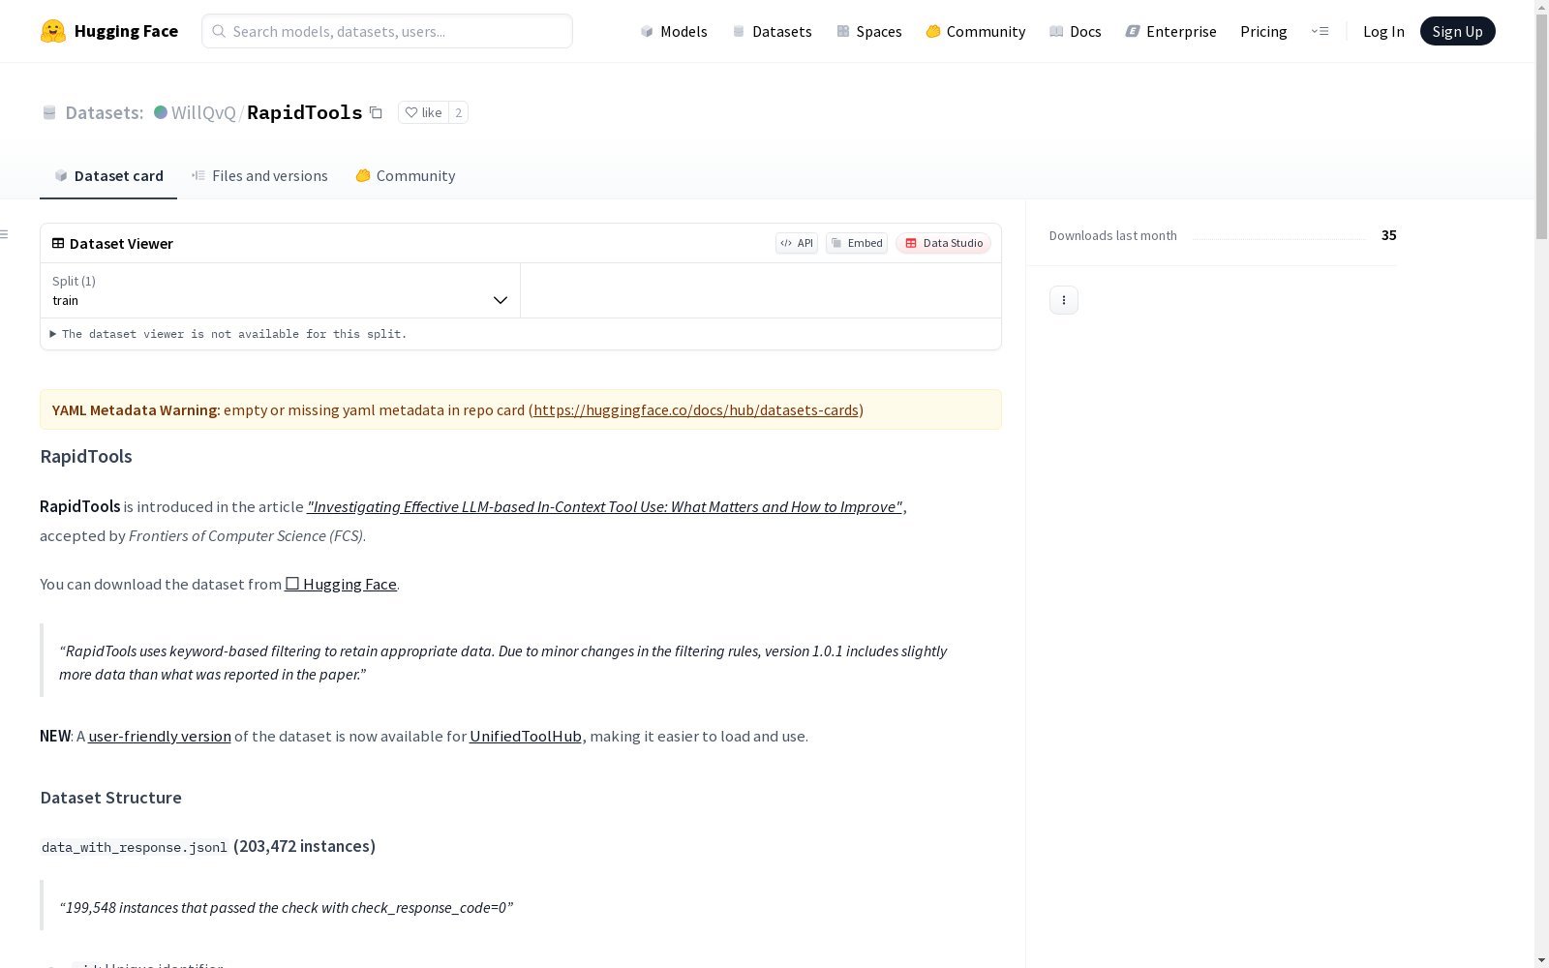The height and width of the screenshot is (968, 1549).
Task: Open the Models page
Action: 674,31
